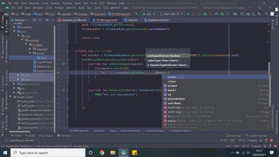Click userInfo() in the editor breadcrumb
This screenshot has width=279, height=157.
point(99,131)
